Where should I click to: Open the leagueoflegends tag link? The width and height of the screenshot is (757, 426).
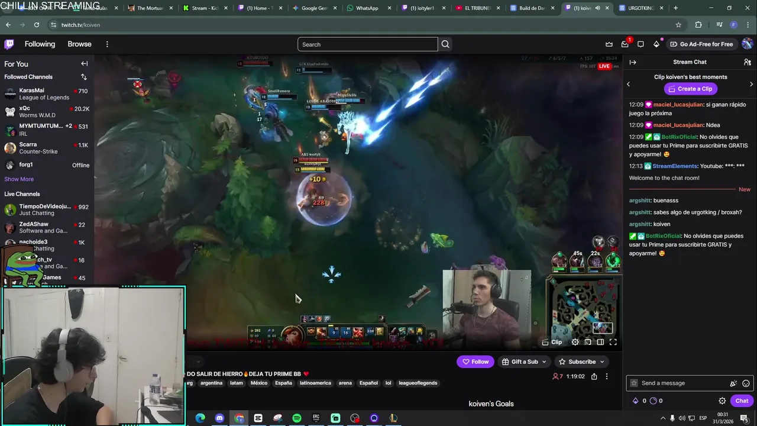pyautogui.click(x=418, y=383)
